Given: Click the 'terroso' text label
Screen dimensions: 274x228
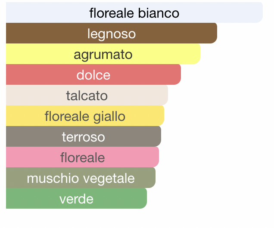Looking at the screenshot, I should [x=84, y=137].
